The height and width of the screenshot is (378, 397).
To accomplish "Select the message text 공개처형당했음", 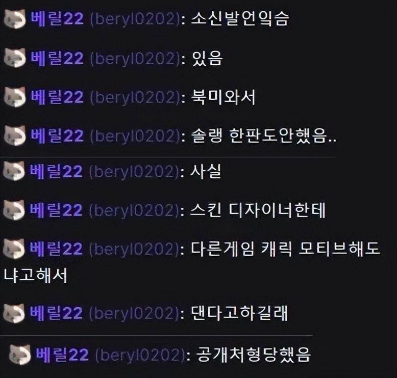I will (x=253, y=355).
